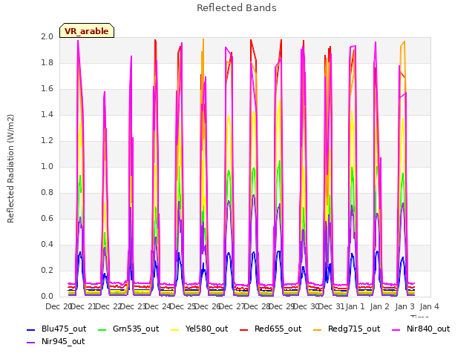Click the 1.8 y-axis tick label
475x356 pixels.
pyautogui.click(x=47, y=62)
